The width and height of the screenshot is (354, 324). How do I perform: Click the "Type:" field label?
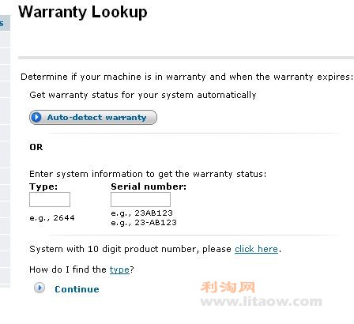pyautogui.click(x=43, y=186)
